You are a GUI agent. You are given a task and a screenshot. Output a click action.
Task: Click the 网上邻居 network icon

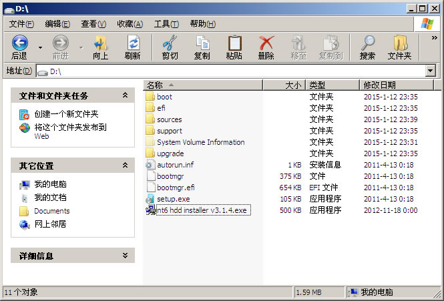[x=25, y=224]
